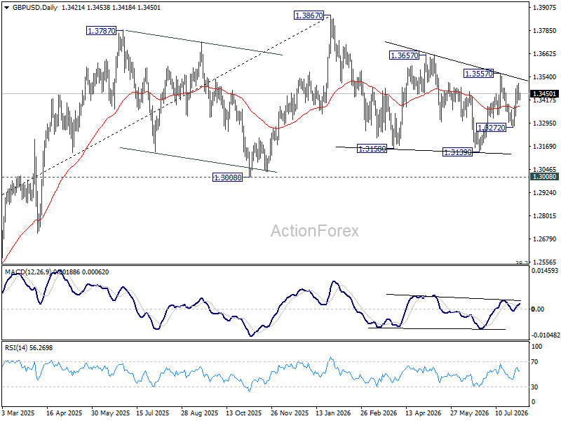Click the GBPUSD,Daily symbol title
The image size is (561, 421).
coord(35,8)
